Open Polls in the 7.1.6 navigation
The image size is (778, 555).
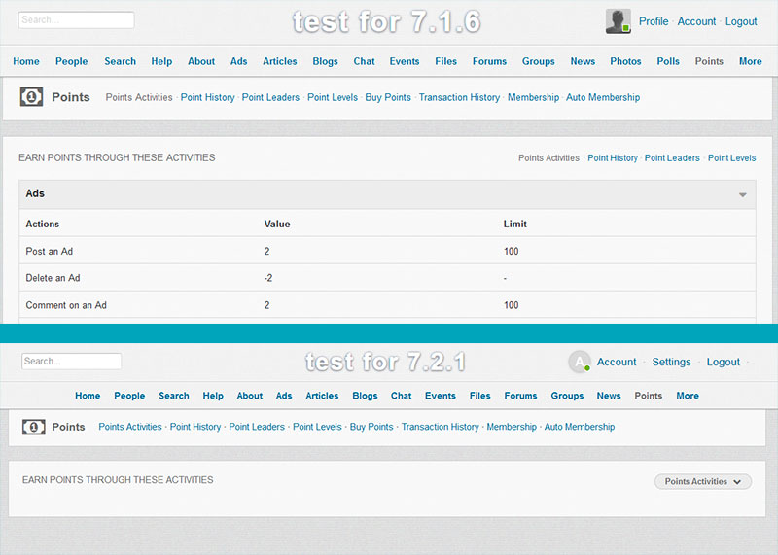click(668, 61)
